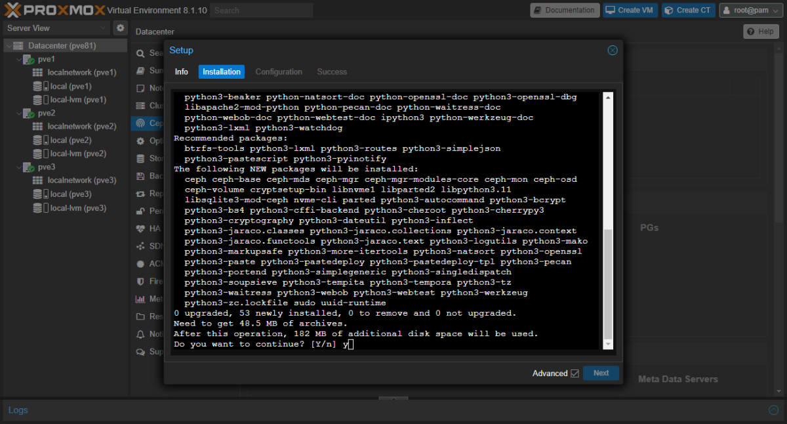Select the pve2 server node icon

click(29, 113)
